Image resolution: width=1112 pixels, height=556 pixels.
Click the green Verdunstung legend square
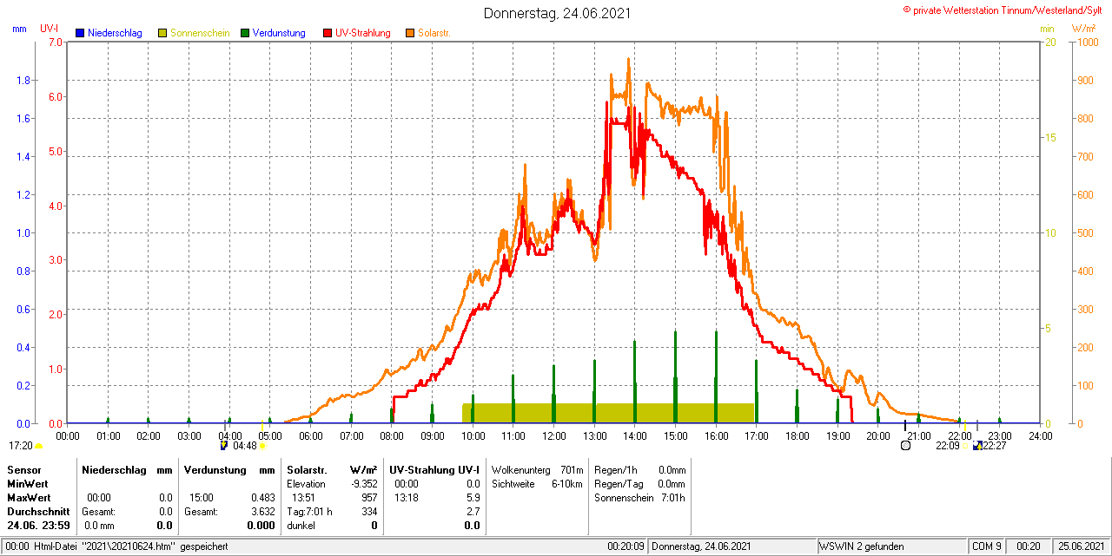coord(245,33)
